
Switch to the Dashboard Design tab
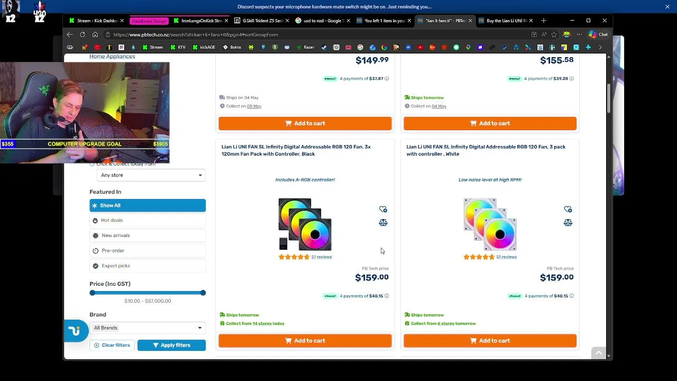click(149, 21)
